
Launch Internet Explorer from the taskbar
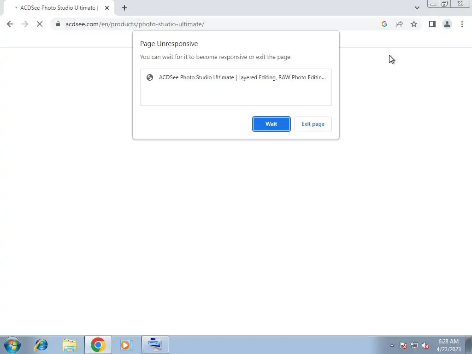pyautogui.click(x=41, y=345)
